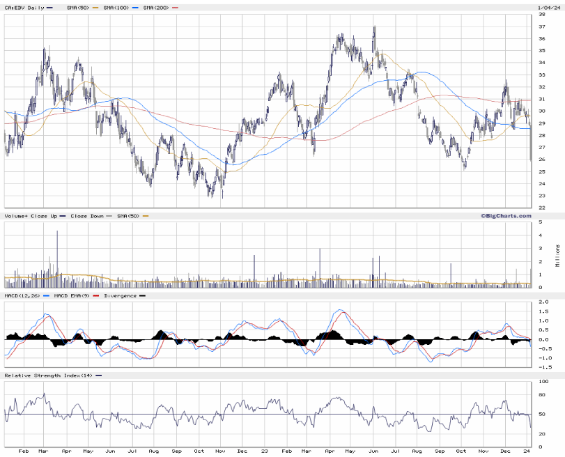This screenshot has height=457, width=565.
Task: Click the SMA(100) legend label
Action: (117, 7)
